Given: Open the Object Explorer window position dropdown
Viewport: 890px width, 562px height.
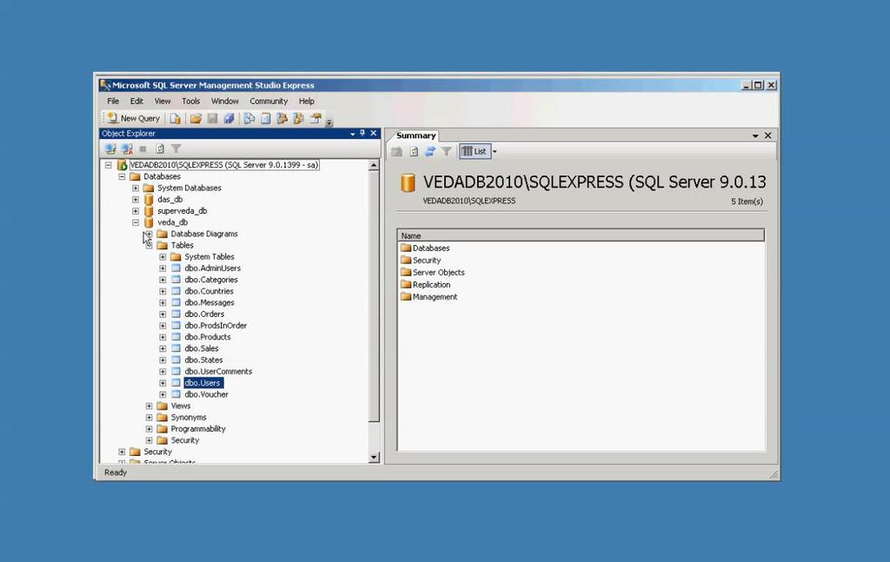Looking at the screenshot, I should pos(353,134).
